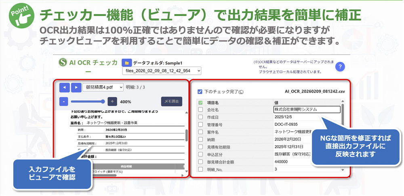
Task: Zoom out with the minus button
Action: tap(64, 101)
